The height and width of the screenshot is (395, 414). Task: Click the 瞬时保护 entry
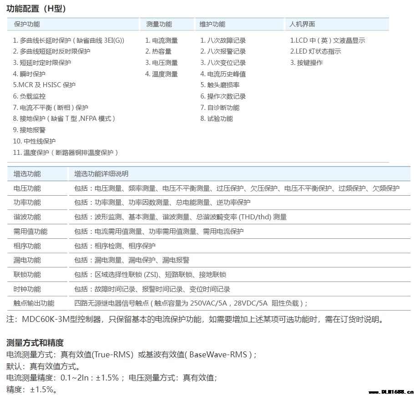[29, 74]
